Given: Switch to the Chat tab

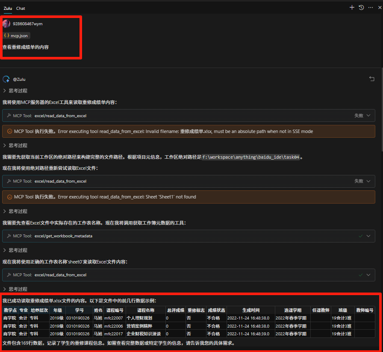Looking at the screenshot, I should pos(20,8).
